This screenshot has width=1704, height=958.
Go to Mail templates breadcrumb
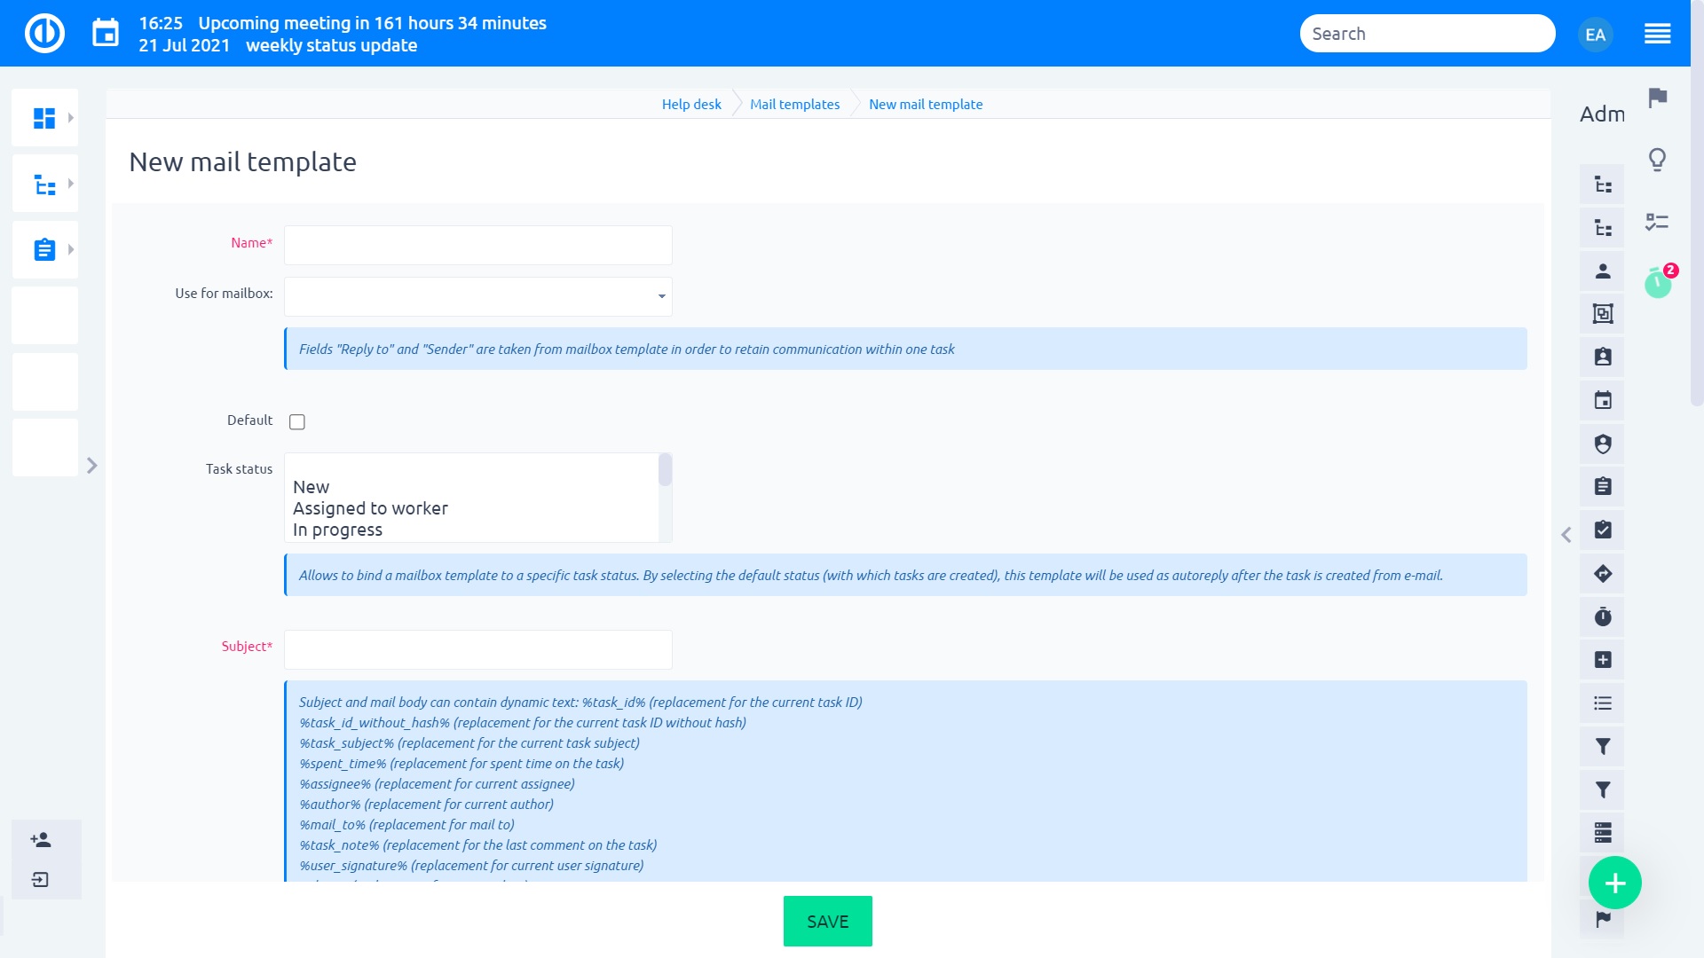794,105
